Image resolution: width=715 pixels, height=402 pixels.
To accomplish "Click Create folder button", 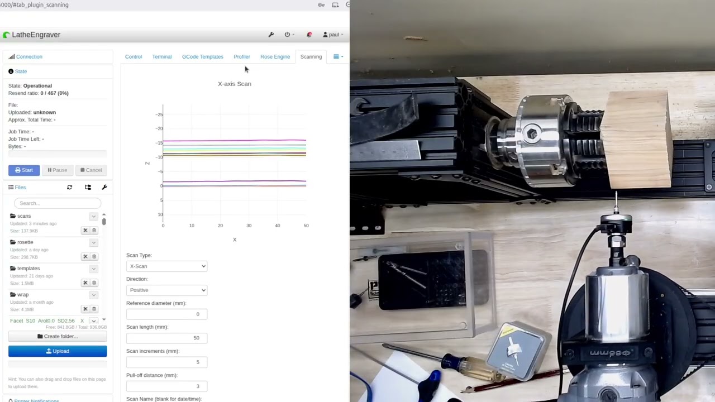I will (x=58, y=337).
